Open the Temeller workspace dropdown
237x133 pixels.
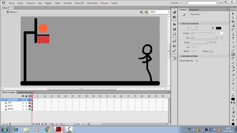[x=176, y=3]
